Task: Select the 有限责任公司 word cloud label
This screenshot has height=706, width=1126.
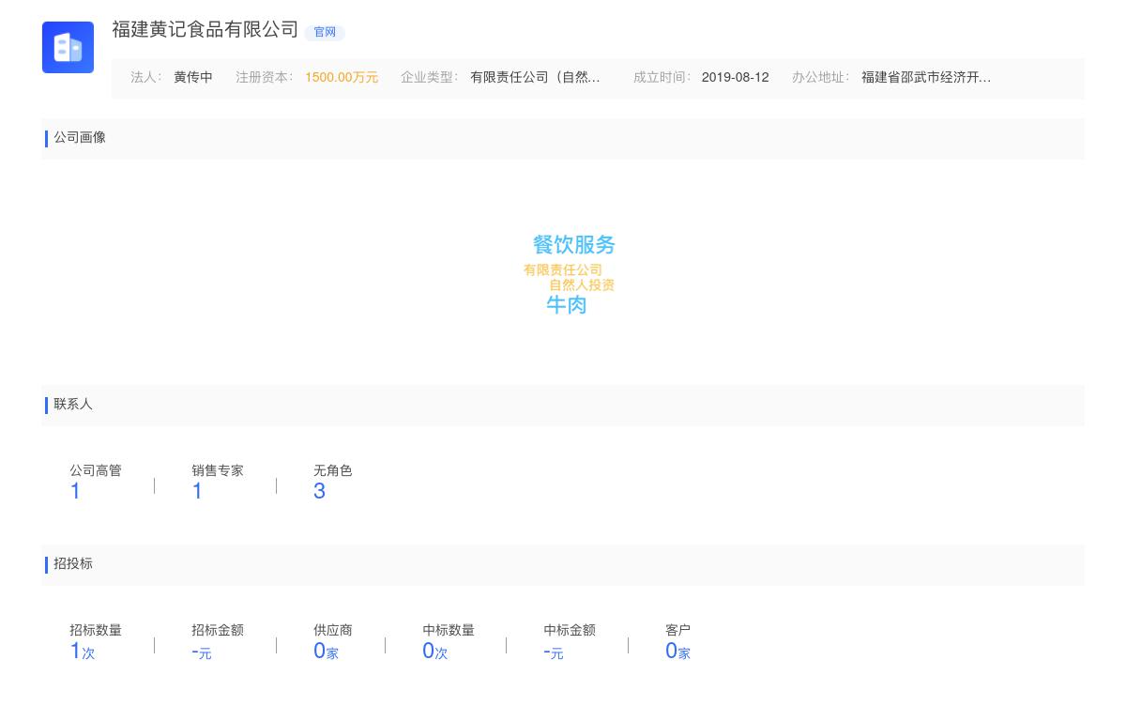Action: point(563,269)
